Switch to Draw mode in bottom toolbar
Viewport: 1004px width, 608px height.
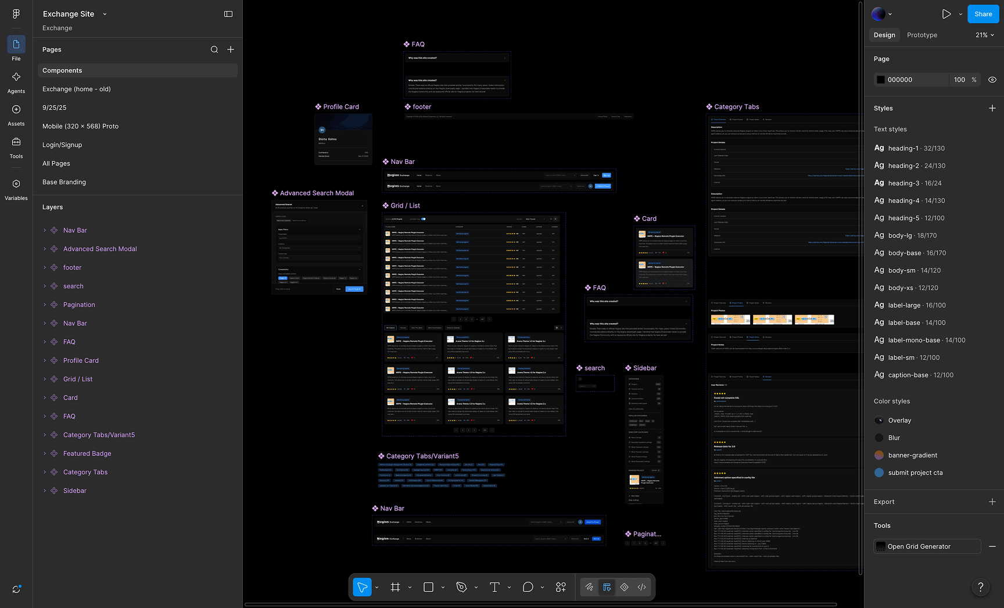point(589,587)
